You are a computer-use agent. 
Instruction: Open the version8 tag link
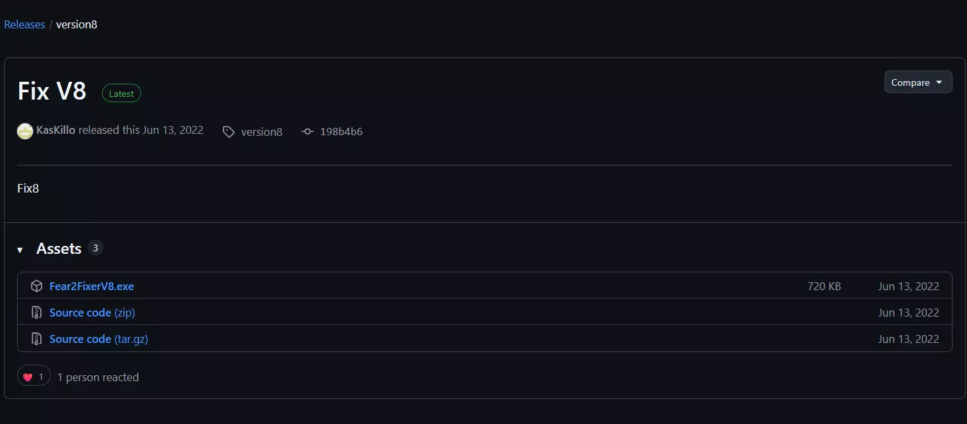click(261, 132)
